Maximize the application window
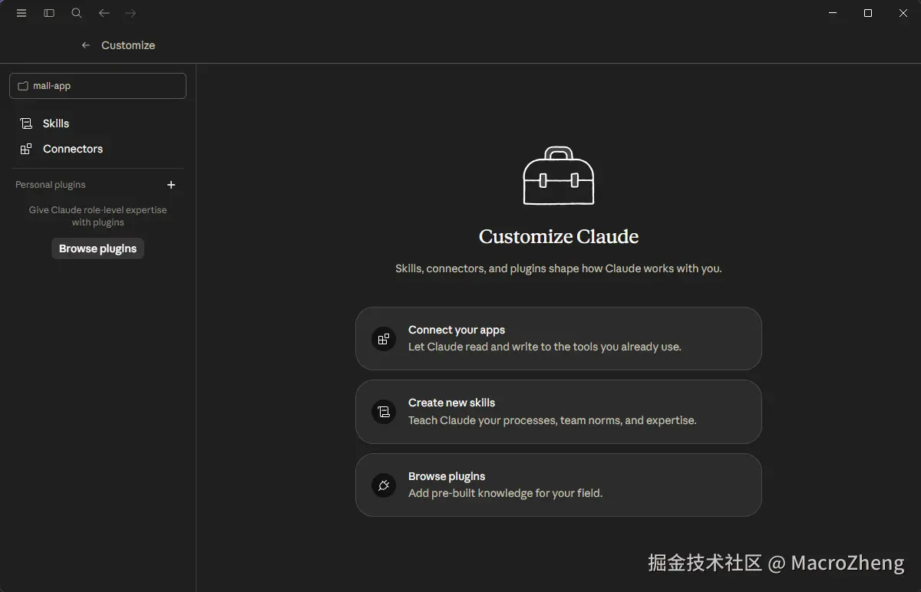 pyautogui.click(x=868, y=13)
